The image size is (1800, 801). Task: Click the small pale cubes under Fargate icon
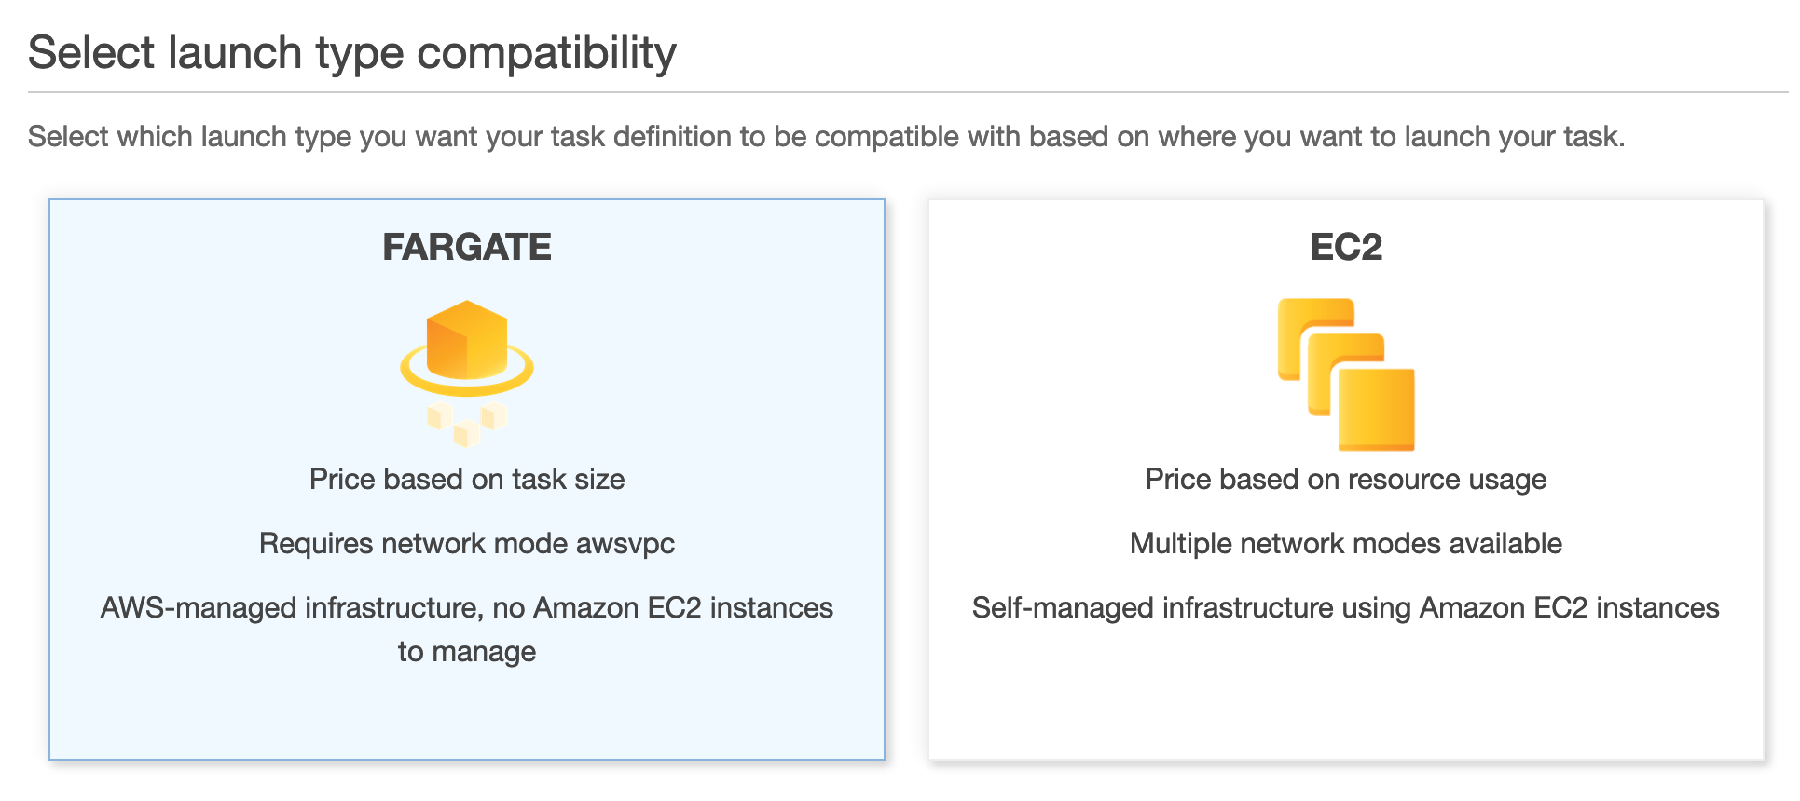[x=466, y=424]
